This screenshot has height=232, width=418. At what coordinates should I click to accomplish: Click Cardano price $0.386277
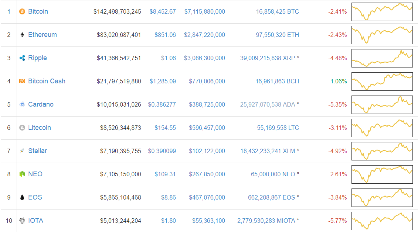pos(162,104)
